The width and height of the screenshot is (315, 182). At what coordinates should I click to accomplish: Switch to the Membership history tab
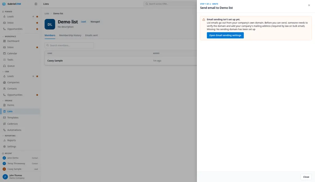click(x=70, y=36)
